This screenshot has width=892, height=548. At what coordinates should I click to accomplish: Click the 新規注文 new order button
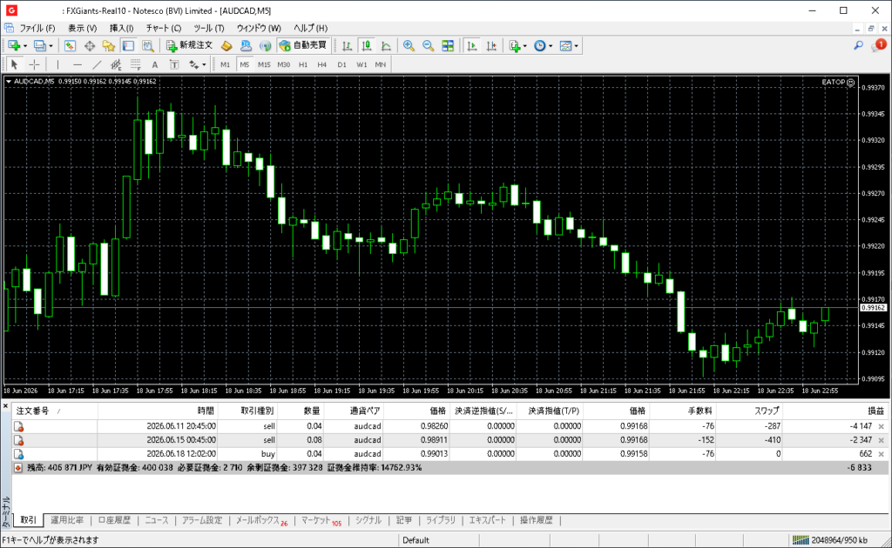point(189,46)
